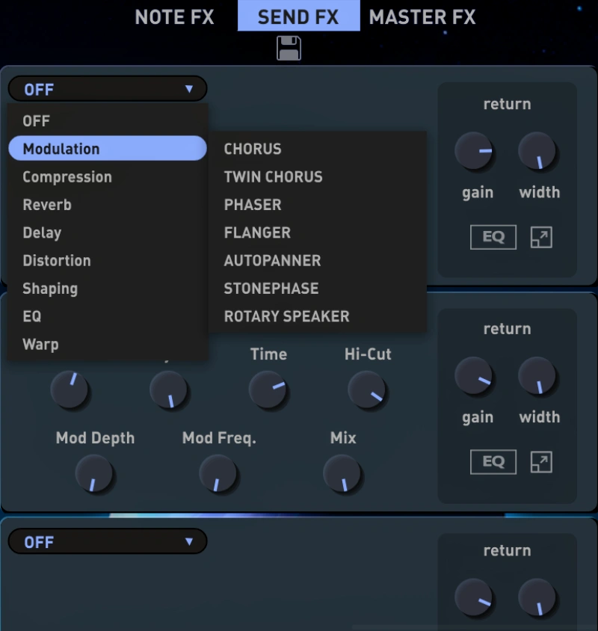The image size is (598, 631).
Task: Switch to the NOTE FX tab
Action: pyautogui.click(x=174, y=17)
